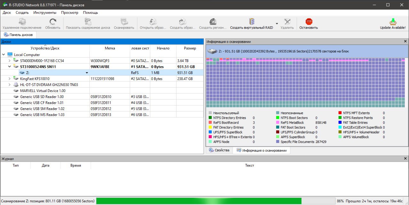Stop the scan with Остановить icon
This screenshot has height=205, width=409.
(x=309, y=22)
